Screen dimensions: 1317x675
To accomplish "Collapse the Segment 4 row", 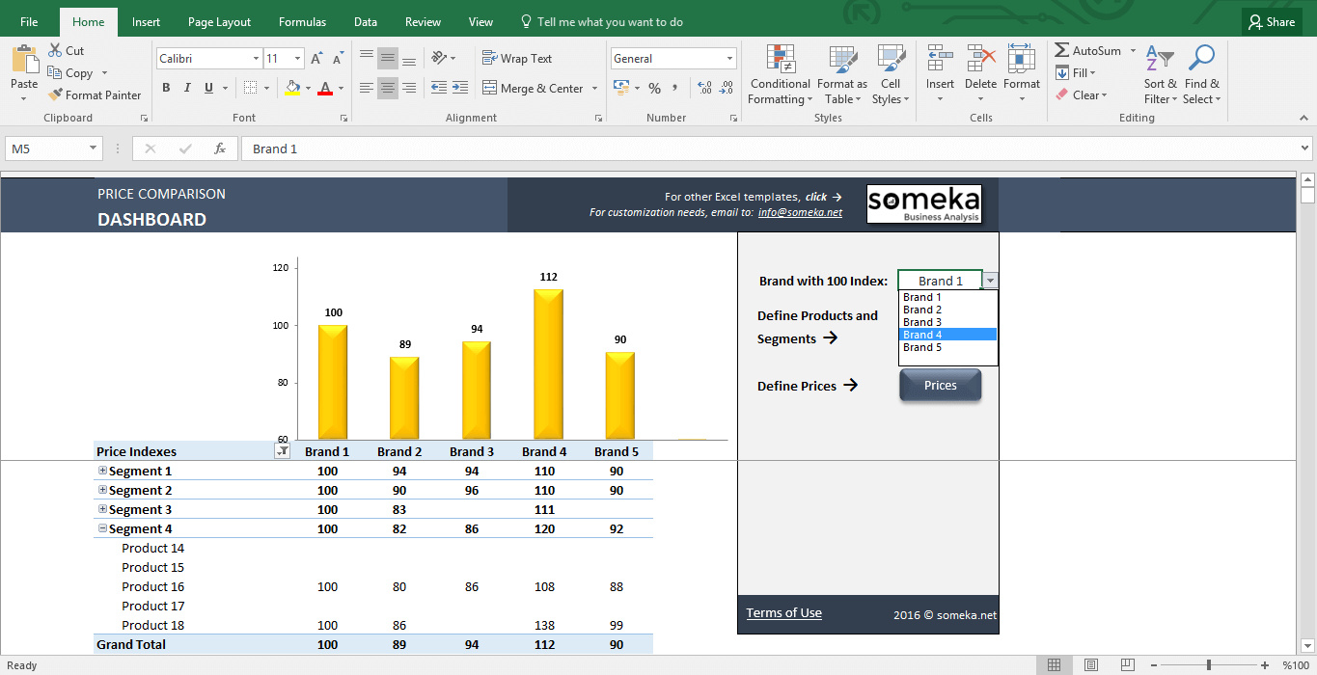I will click(x=102, y=528).
